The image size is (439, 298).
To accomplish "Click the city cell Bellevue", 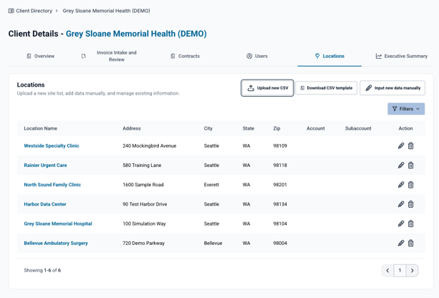I will coord(213,243).
